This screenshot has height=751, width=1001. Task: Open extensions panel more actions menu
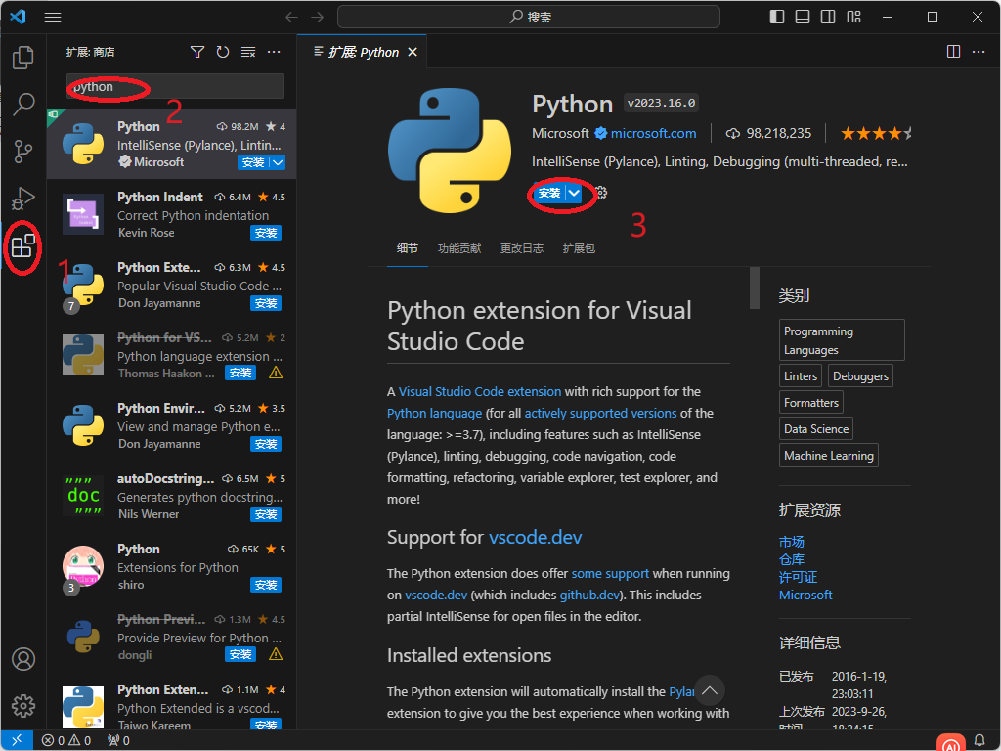coord(274,52)
